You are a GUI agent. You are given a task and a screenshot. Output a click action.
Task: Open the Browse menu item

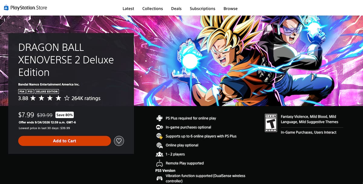[x=231, y=8]
